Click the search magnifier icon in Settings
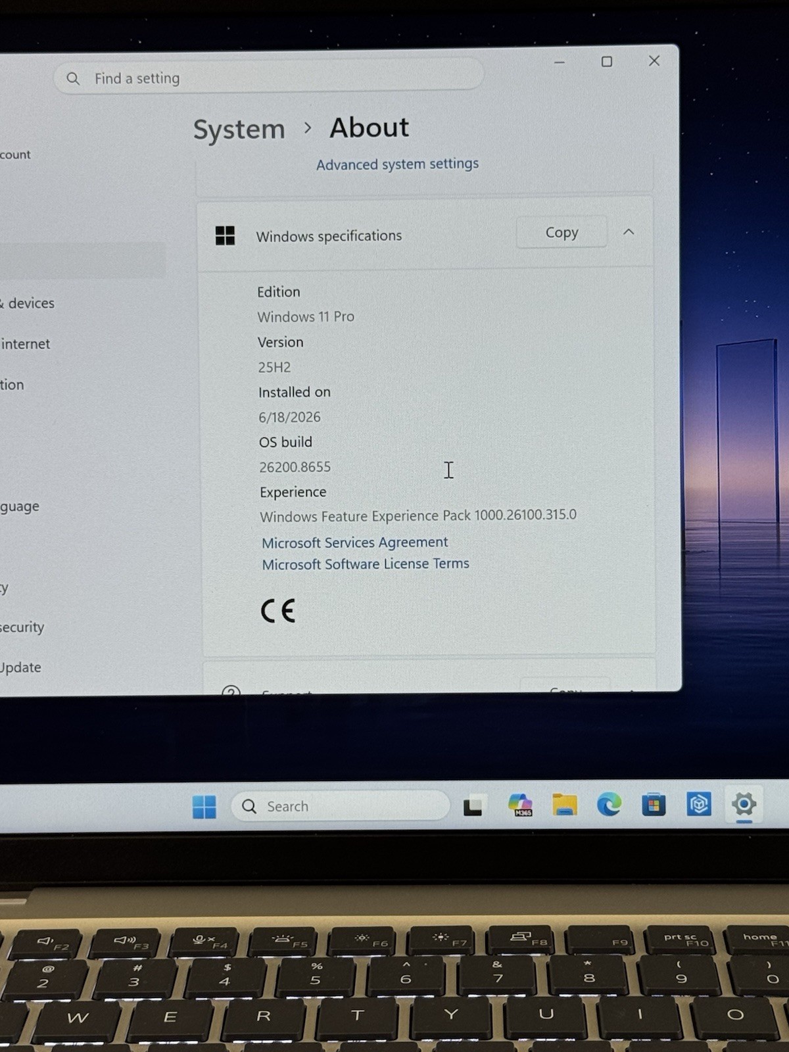 coord(73,79)
